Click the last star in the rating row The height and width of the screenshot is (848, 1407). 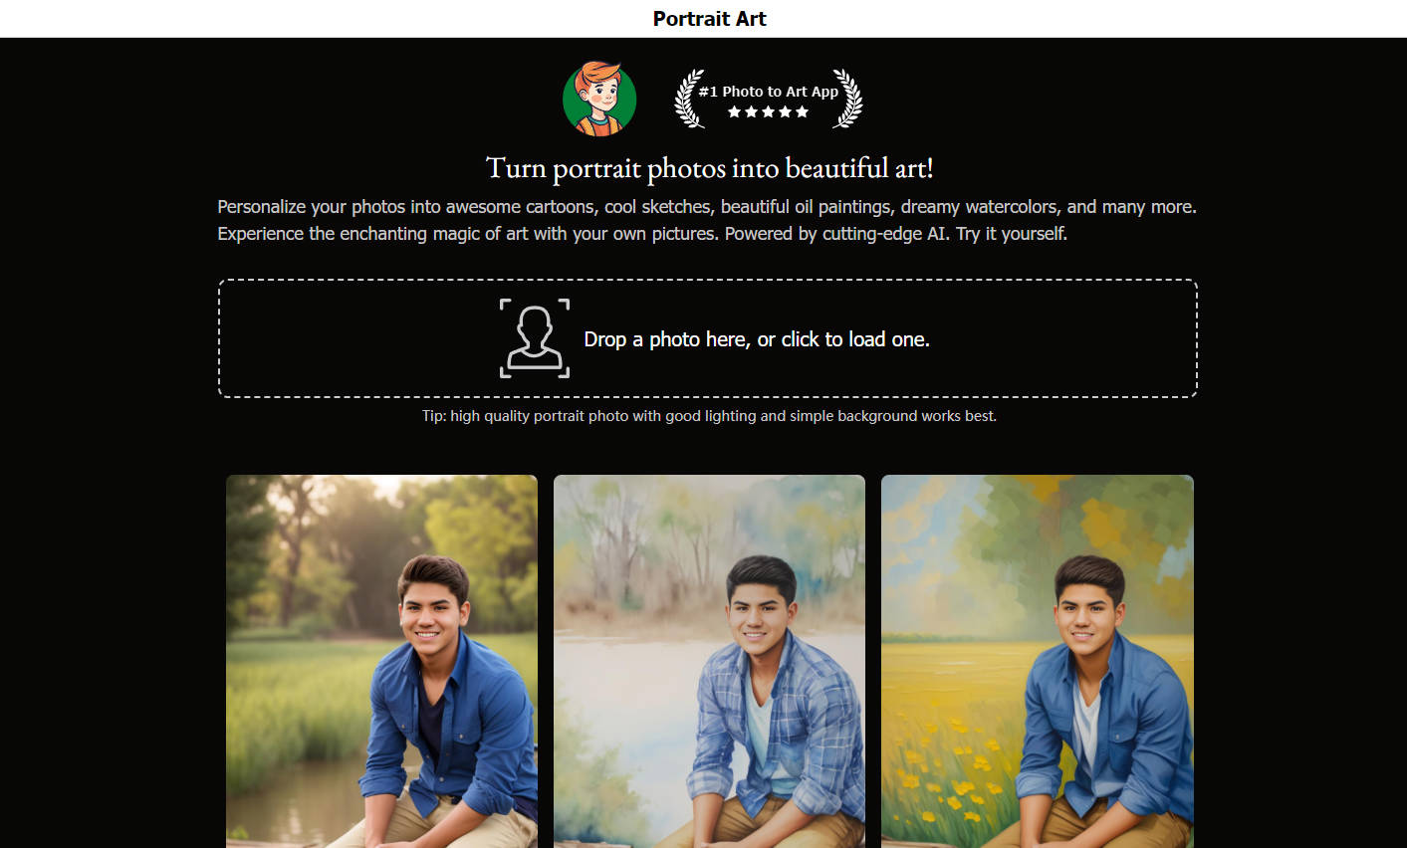tap(803, 112)
